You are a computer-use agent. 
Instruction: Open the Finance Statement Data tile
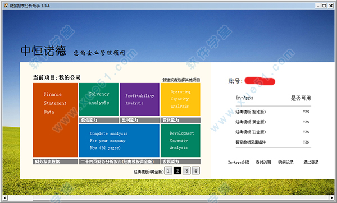coord(55,120)
